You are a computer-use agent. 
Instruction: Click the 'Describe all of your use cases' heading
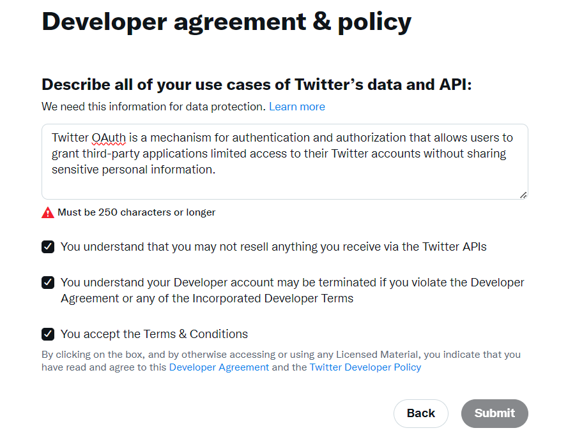tap(257, 85)
